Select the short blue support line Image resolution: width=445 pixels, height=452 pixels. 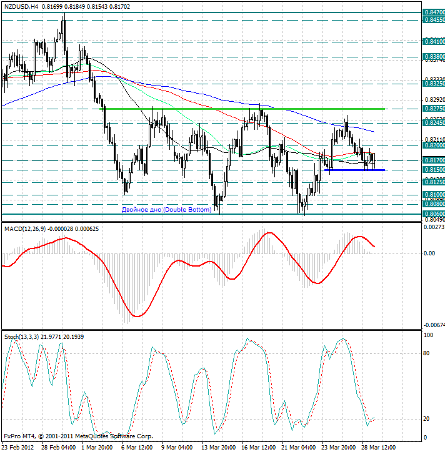354,170
